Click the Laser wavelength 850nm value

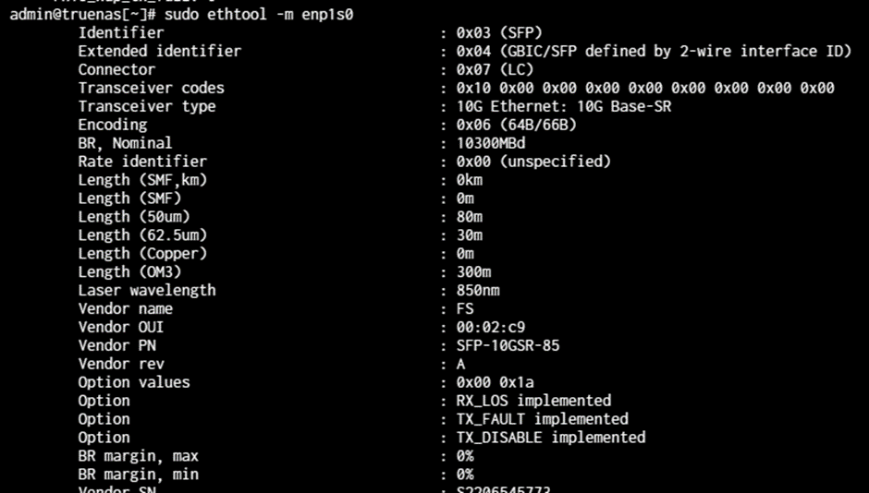(478, 291)
